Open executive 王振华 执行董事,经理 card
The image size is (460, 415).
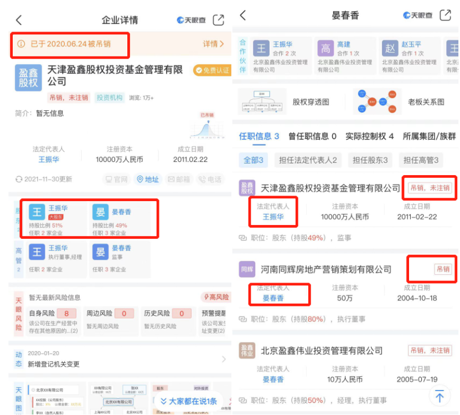coord(56,259)
